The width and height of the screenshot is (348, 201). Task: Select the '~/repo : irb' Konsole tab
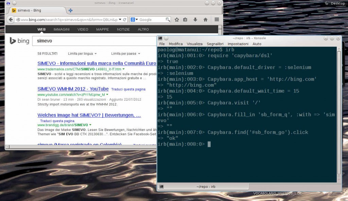tap(206, 187)
